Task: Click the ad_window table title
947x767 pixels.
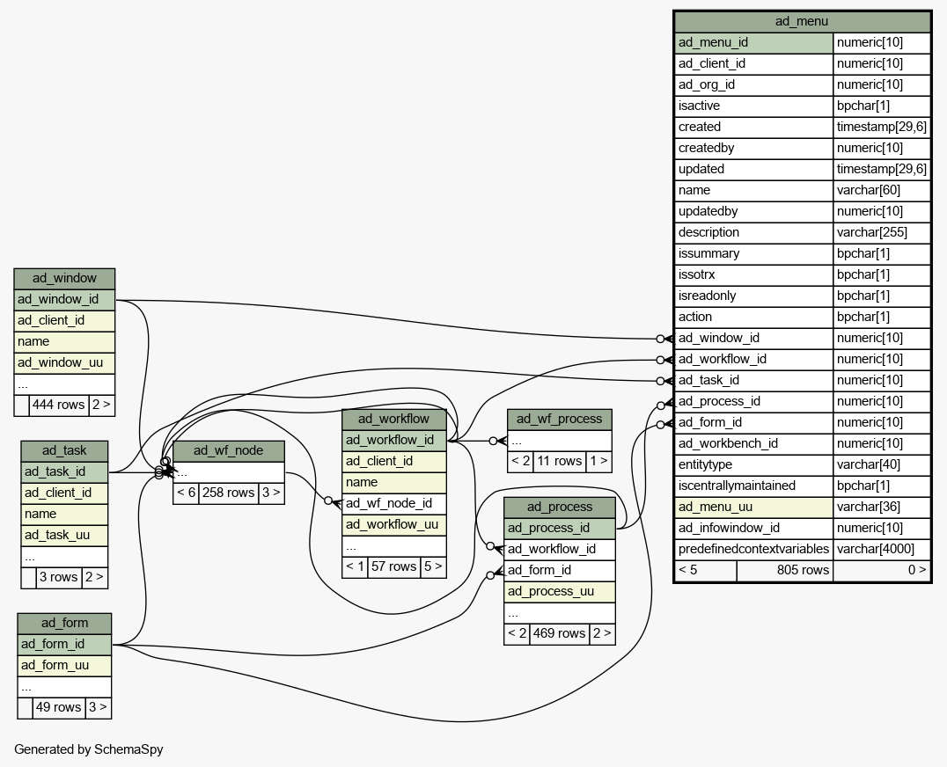Action: click(64, 278)
